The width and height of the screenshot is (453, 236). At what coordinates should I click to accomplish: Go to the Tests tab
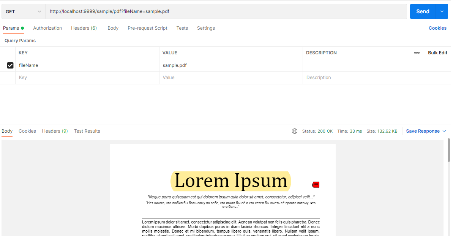[182, 28]
